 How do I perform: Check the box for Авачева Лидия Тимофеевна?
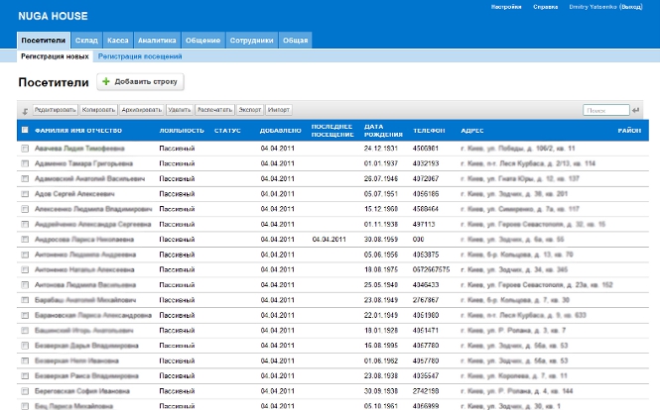tap(25, 148)
